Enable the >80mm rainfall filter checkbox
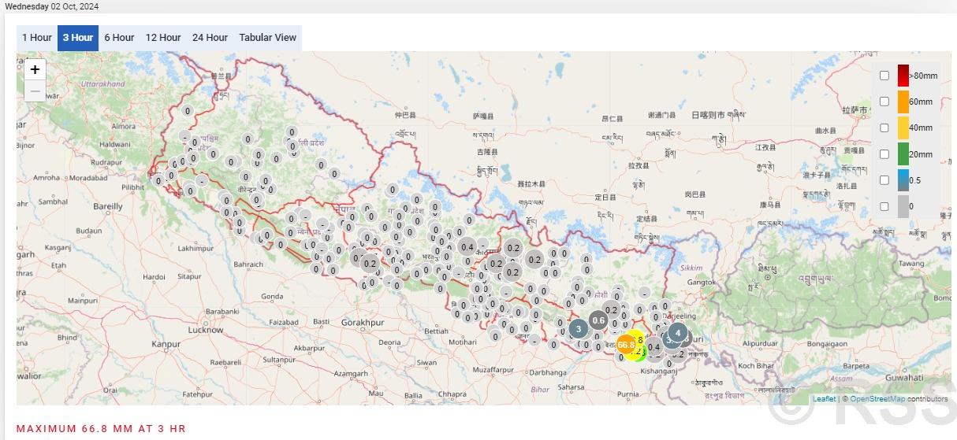The image size is (957, 440). point(884,76)
